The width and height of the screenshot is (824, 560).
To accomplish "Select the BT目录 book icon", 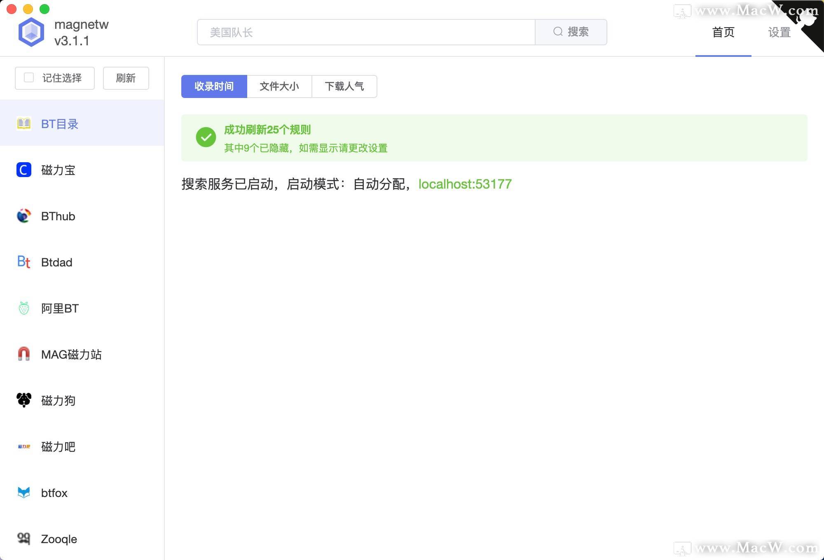I will pos(24,124).
